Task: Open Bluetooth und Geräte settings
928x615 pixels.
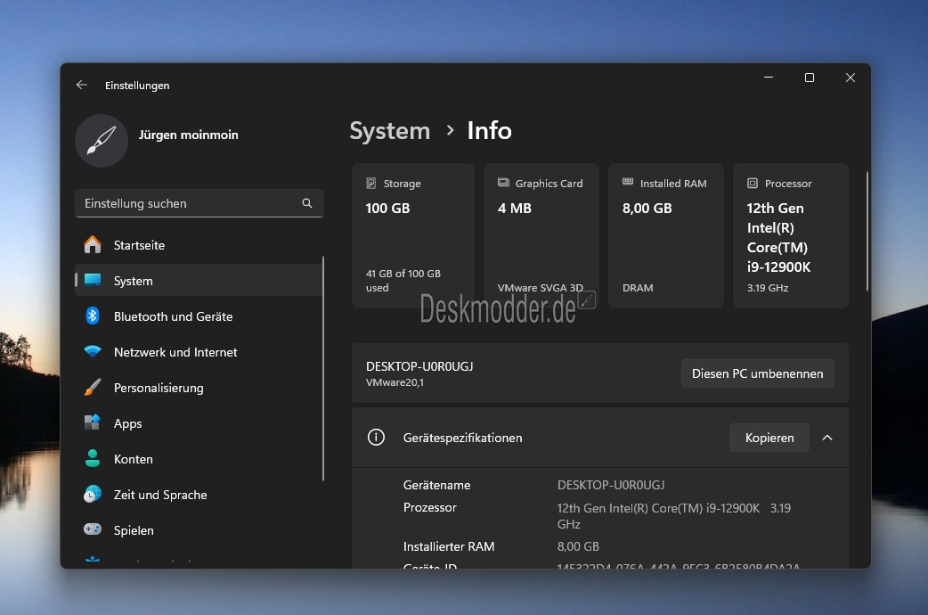Action: tap(199, 316)
